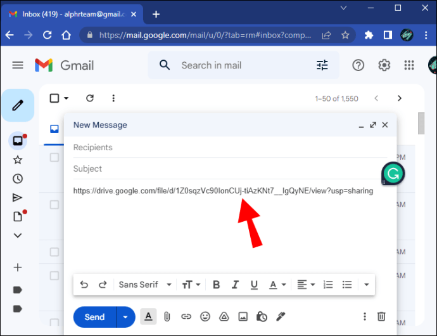Undo last edit in compose toolbar
This screenshot has height=336, width=437.
coord(84,285)
